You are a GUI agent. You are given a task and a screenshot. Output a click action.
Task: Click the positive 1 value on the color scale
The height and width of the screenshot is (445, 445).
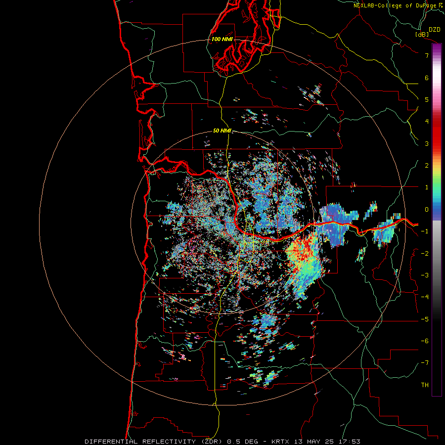427,187
